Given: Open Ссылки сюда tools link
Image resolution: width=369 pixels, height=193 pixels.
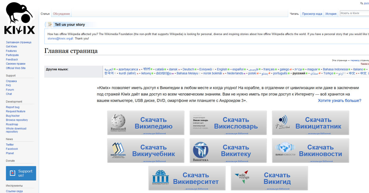Looking at the screenshot, I should [14, 191].
